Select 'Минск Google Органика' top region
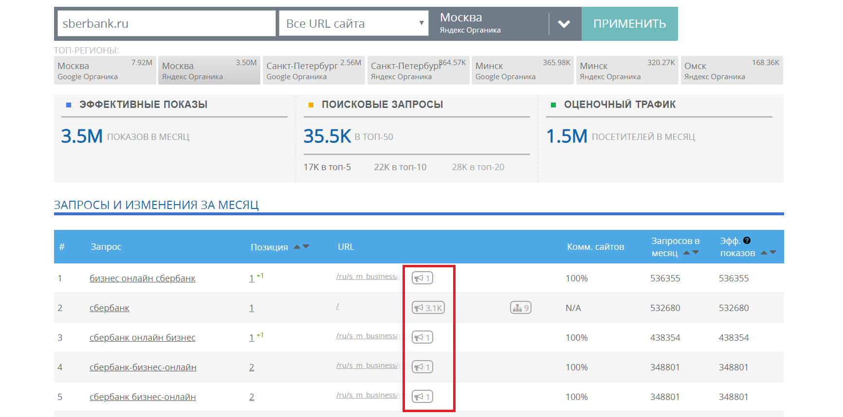843x417 pixels. [x=523, y=70]
